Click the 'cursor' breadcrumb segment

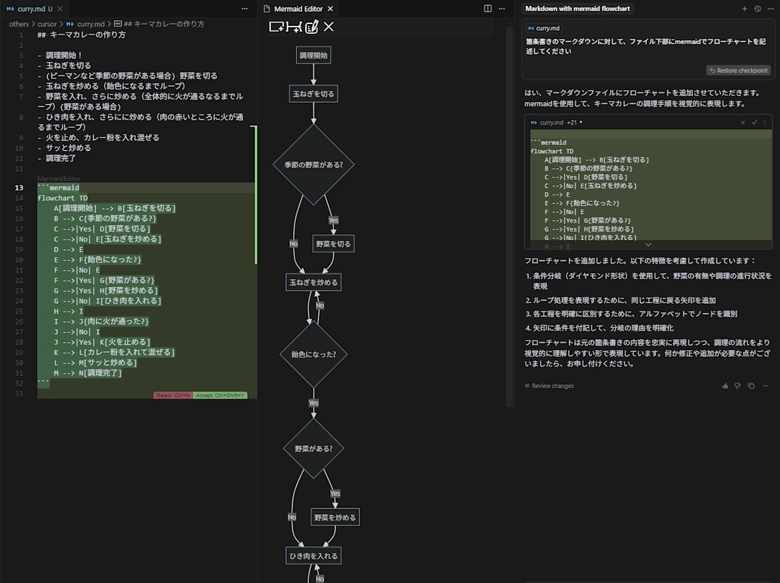(x=47, y=24)
